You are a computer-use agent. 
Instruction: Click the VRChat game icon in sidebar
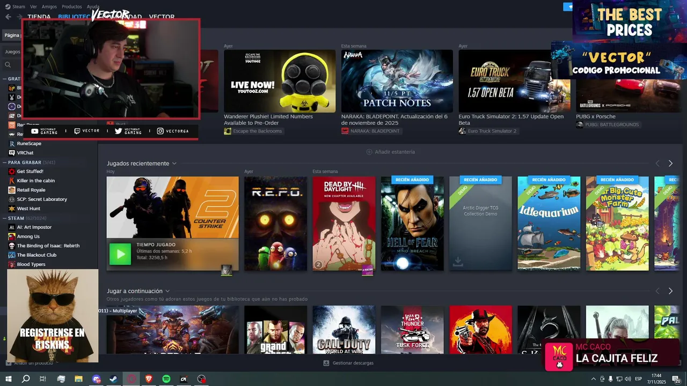(x=12, y=153)
